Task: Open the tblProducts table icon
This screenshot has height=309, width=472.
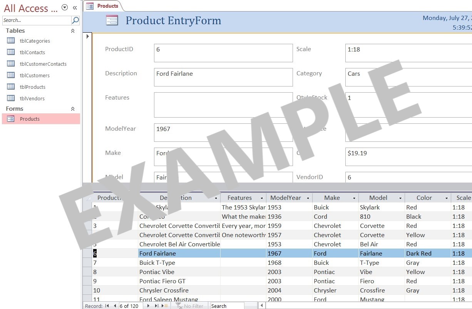Action: click(x=12, y=87)
